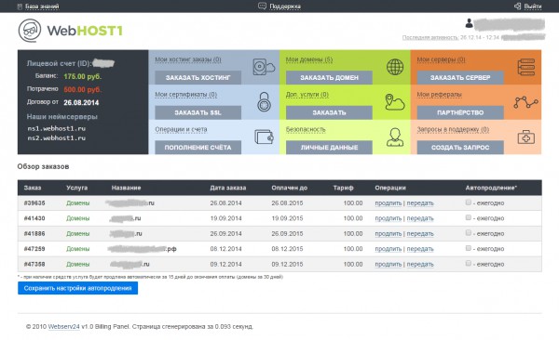Click the map-pin cloud icon for extra services
This screenshot has height=340, width=559.
(395, 101)
